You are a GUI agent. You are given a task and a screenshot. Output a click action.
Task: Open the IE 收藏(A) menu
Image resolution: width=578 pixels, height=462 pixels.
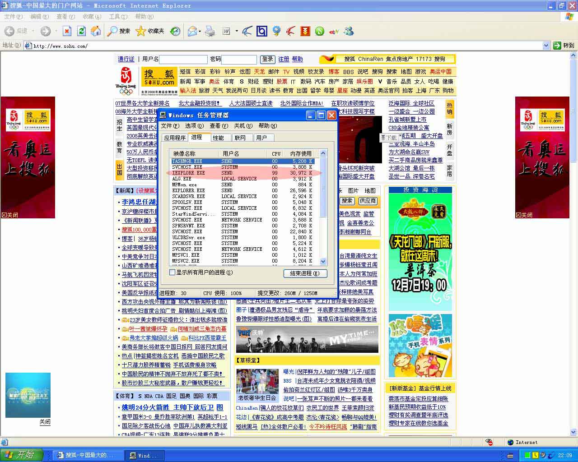coord(92,17)
